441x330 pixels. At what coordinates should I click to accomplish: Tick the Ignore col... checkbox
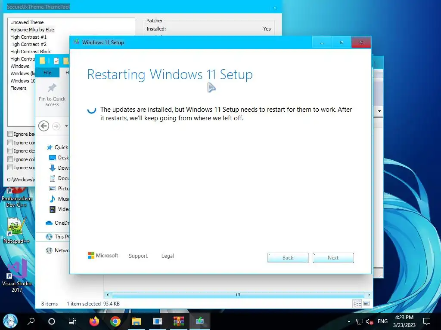tap(10, 159)
